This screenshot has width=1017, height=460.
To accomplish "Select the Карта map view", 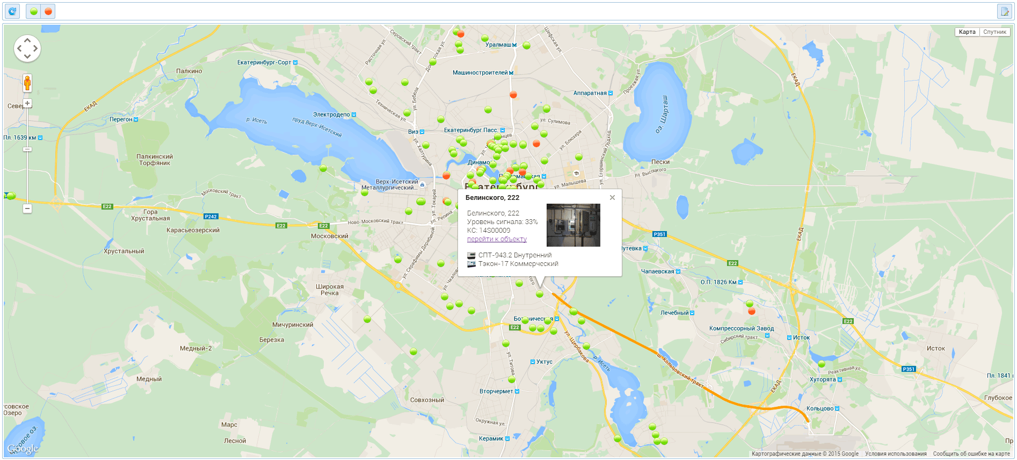I will [x=967, y=32].
